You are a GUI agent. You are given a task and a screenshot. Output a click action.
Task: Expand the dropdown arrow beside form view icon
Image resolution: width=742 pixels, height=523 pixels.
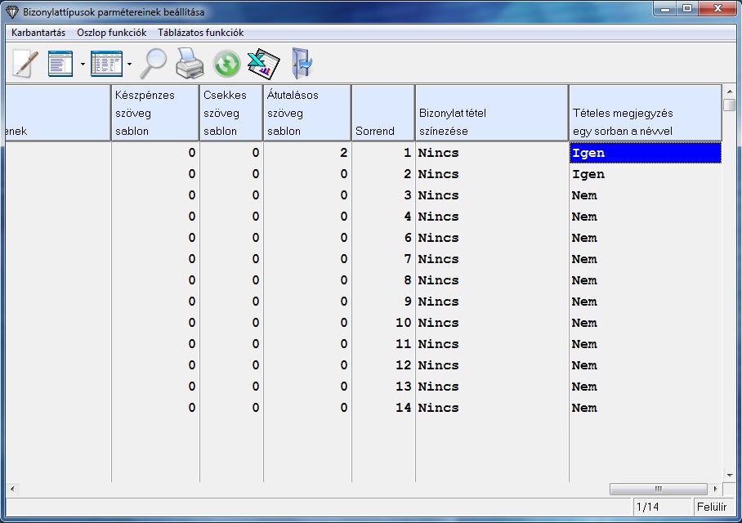point(83,64)
